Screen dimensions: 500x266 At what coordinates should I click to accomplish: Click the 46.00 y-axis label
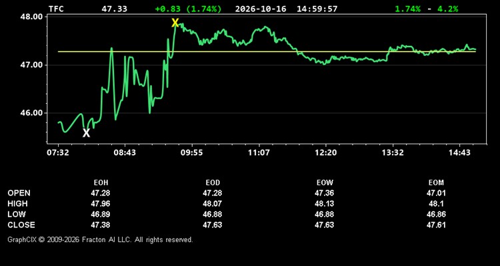pos(31,113)
